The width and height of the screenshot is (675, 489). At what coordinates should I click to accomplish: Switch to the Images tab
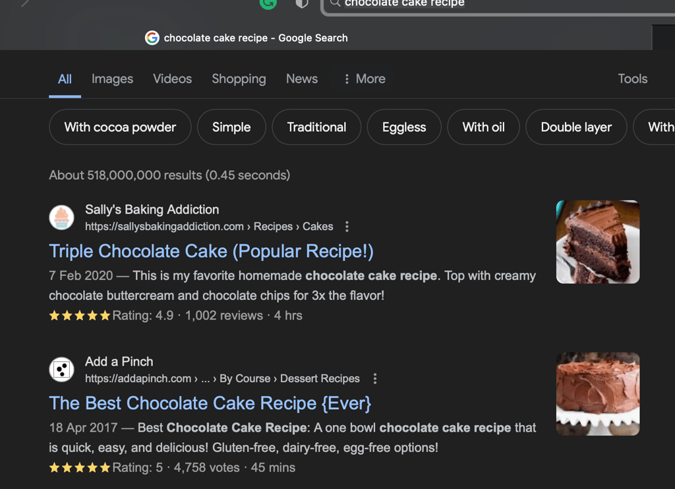coord(112,79)
